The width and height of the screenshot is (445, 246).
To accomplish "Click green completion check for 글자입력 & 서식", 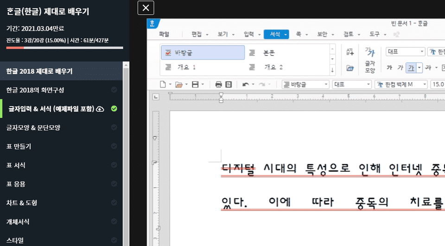I will [x=114, y=109].
